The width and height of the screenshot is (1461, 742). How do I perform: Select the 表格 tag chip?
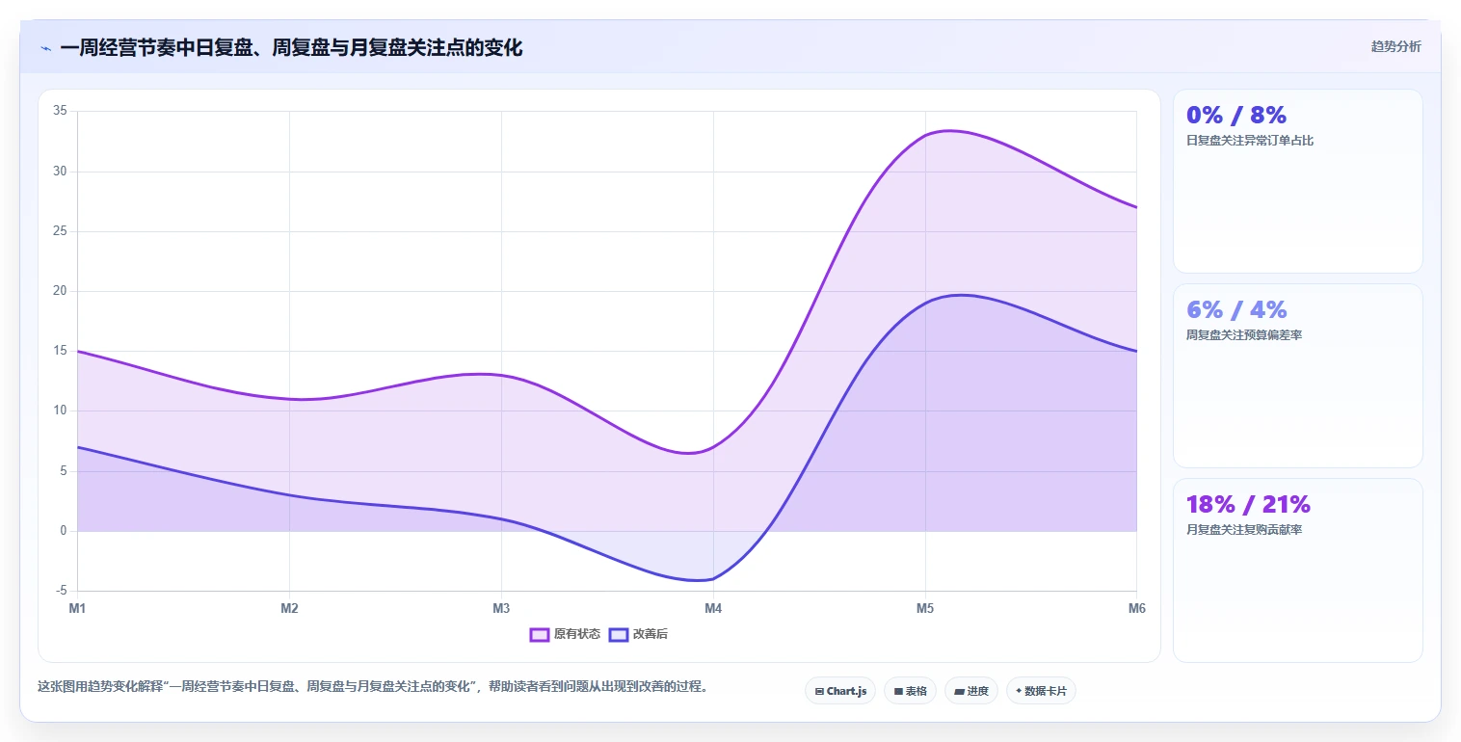click(909, 691)
